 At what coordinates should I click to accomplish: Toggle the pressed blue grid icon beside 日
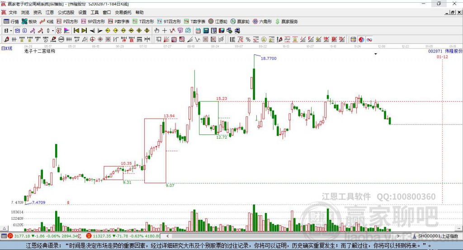click(17, 31)
